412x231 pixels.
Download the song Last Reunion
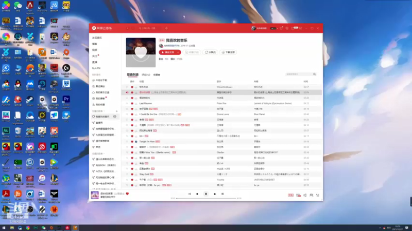[136, 104]
